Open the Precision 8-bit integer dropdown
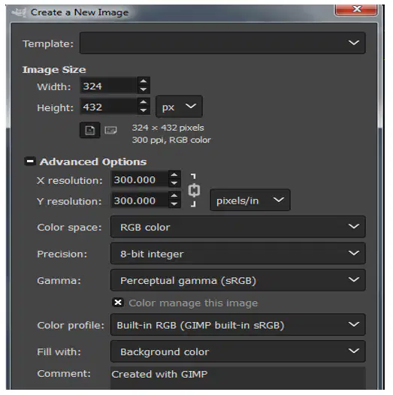The width and height of the screenshot is (393, 395). click(x=238, y=253)
